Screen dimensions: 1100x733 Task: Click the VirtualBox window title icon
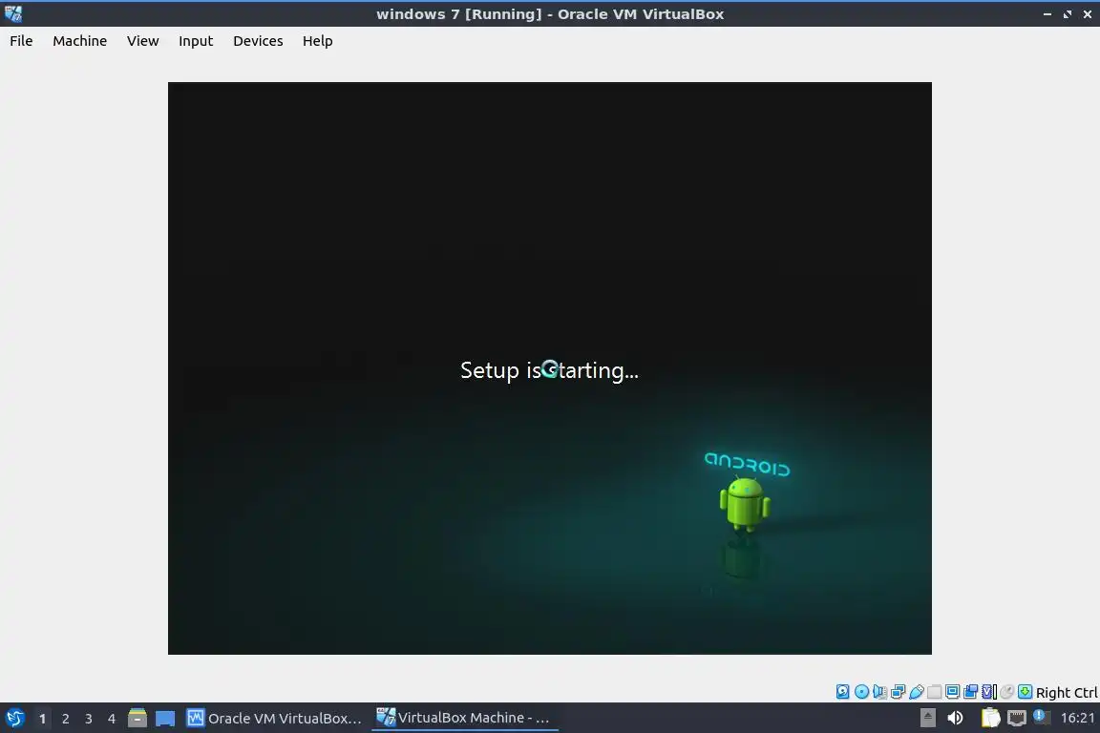click(12, 13)
